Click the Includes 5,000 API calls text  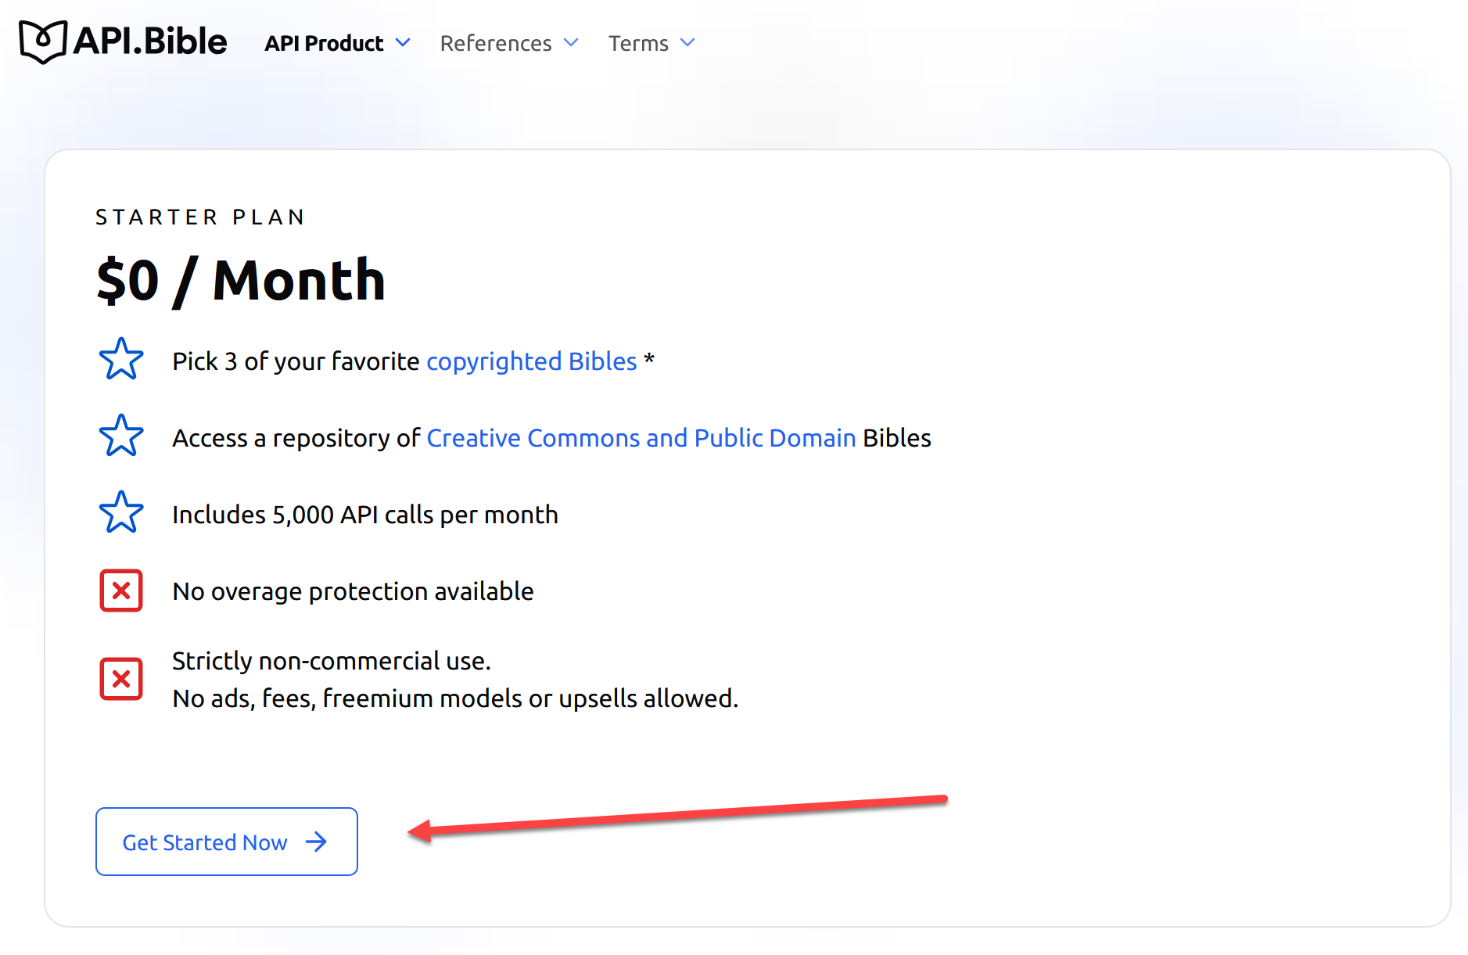tap(364, 515)
